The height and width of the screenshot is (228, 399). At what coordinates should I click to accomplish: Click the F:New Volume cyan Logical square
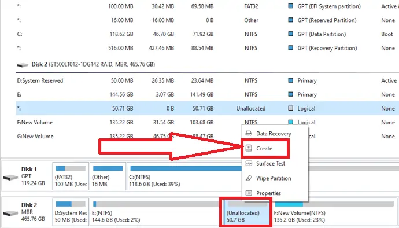(291, 122)
